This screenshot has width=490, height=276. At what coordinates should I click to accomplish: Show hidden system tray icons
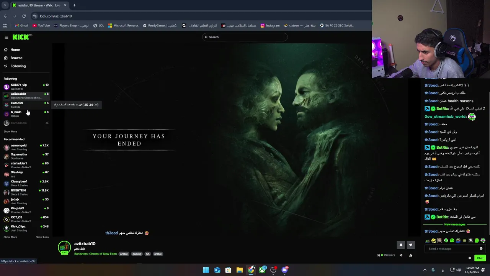click(425, 270)
